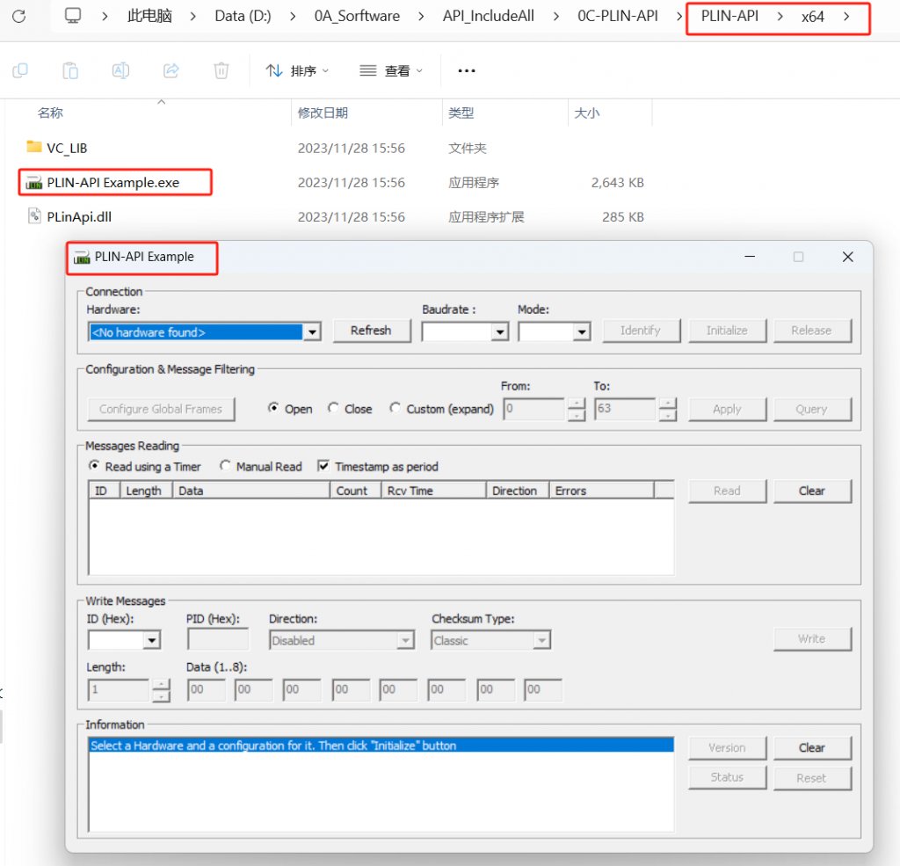Click the Explorer copy icon

point(19,70)
